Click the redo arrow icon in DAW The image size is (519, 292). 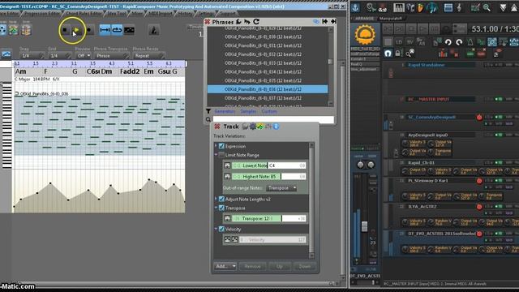459,42
